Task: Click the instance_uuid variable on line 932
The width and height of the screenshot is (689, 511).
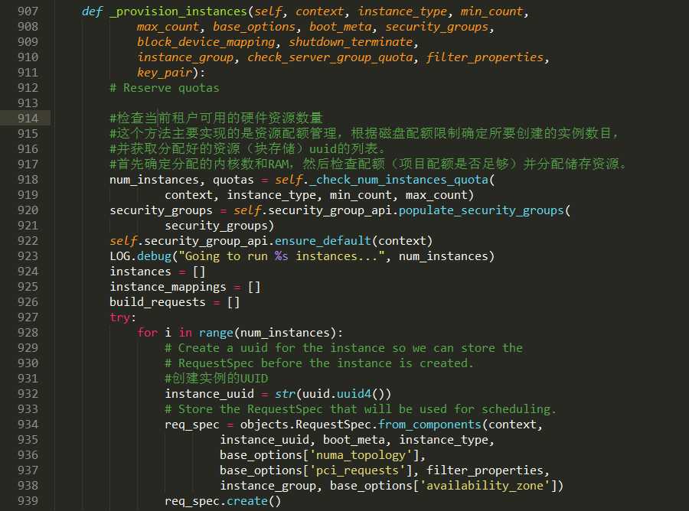Action: [209, 394]
